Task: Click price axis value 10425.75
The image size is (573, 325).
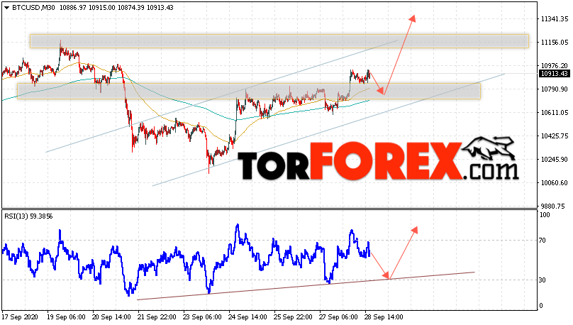Action: [555, 136]
